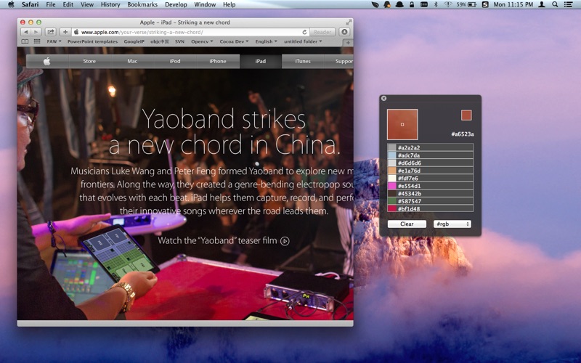Enter full screen with Safari's corner arrows
Image resolution: width=581 pixels, height=363 pixels.
pos(349,23)
